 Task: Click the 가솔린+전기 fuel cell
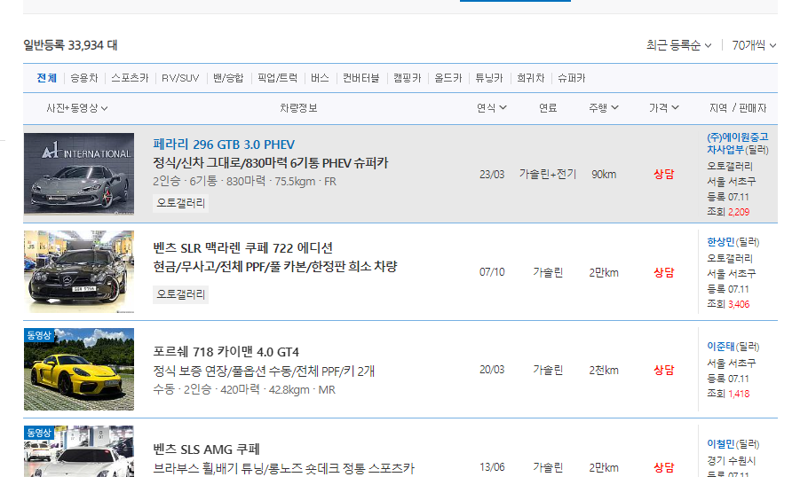coord(547,174)
